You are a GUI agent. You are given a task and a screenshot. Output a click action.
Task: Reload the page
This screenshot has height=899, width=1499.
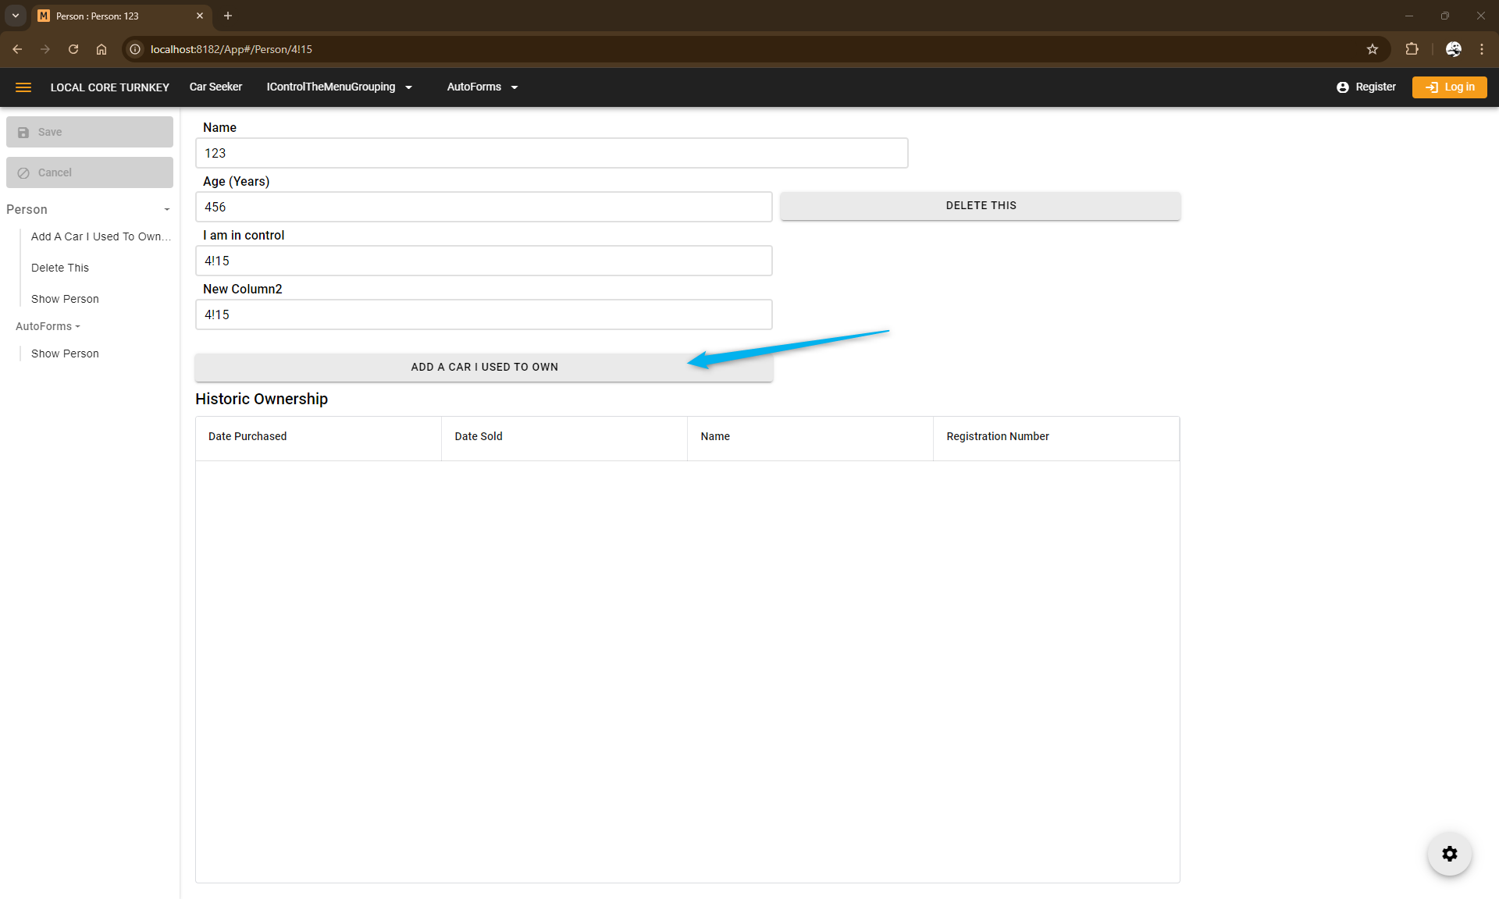pyautogui.click(x=73, y=49)
